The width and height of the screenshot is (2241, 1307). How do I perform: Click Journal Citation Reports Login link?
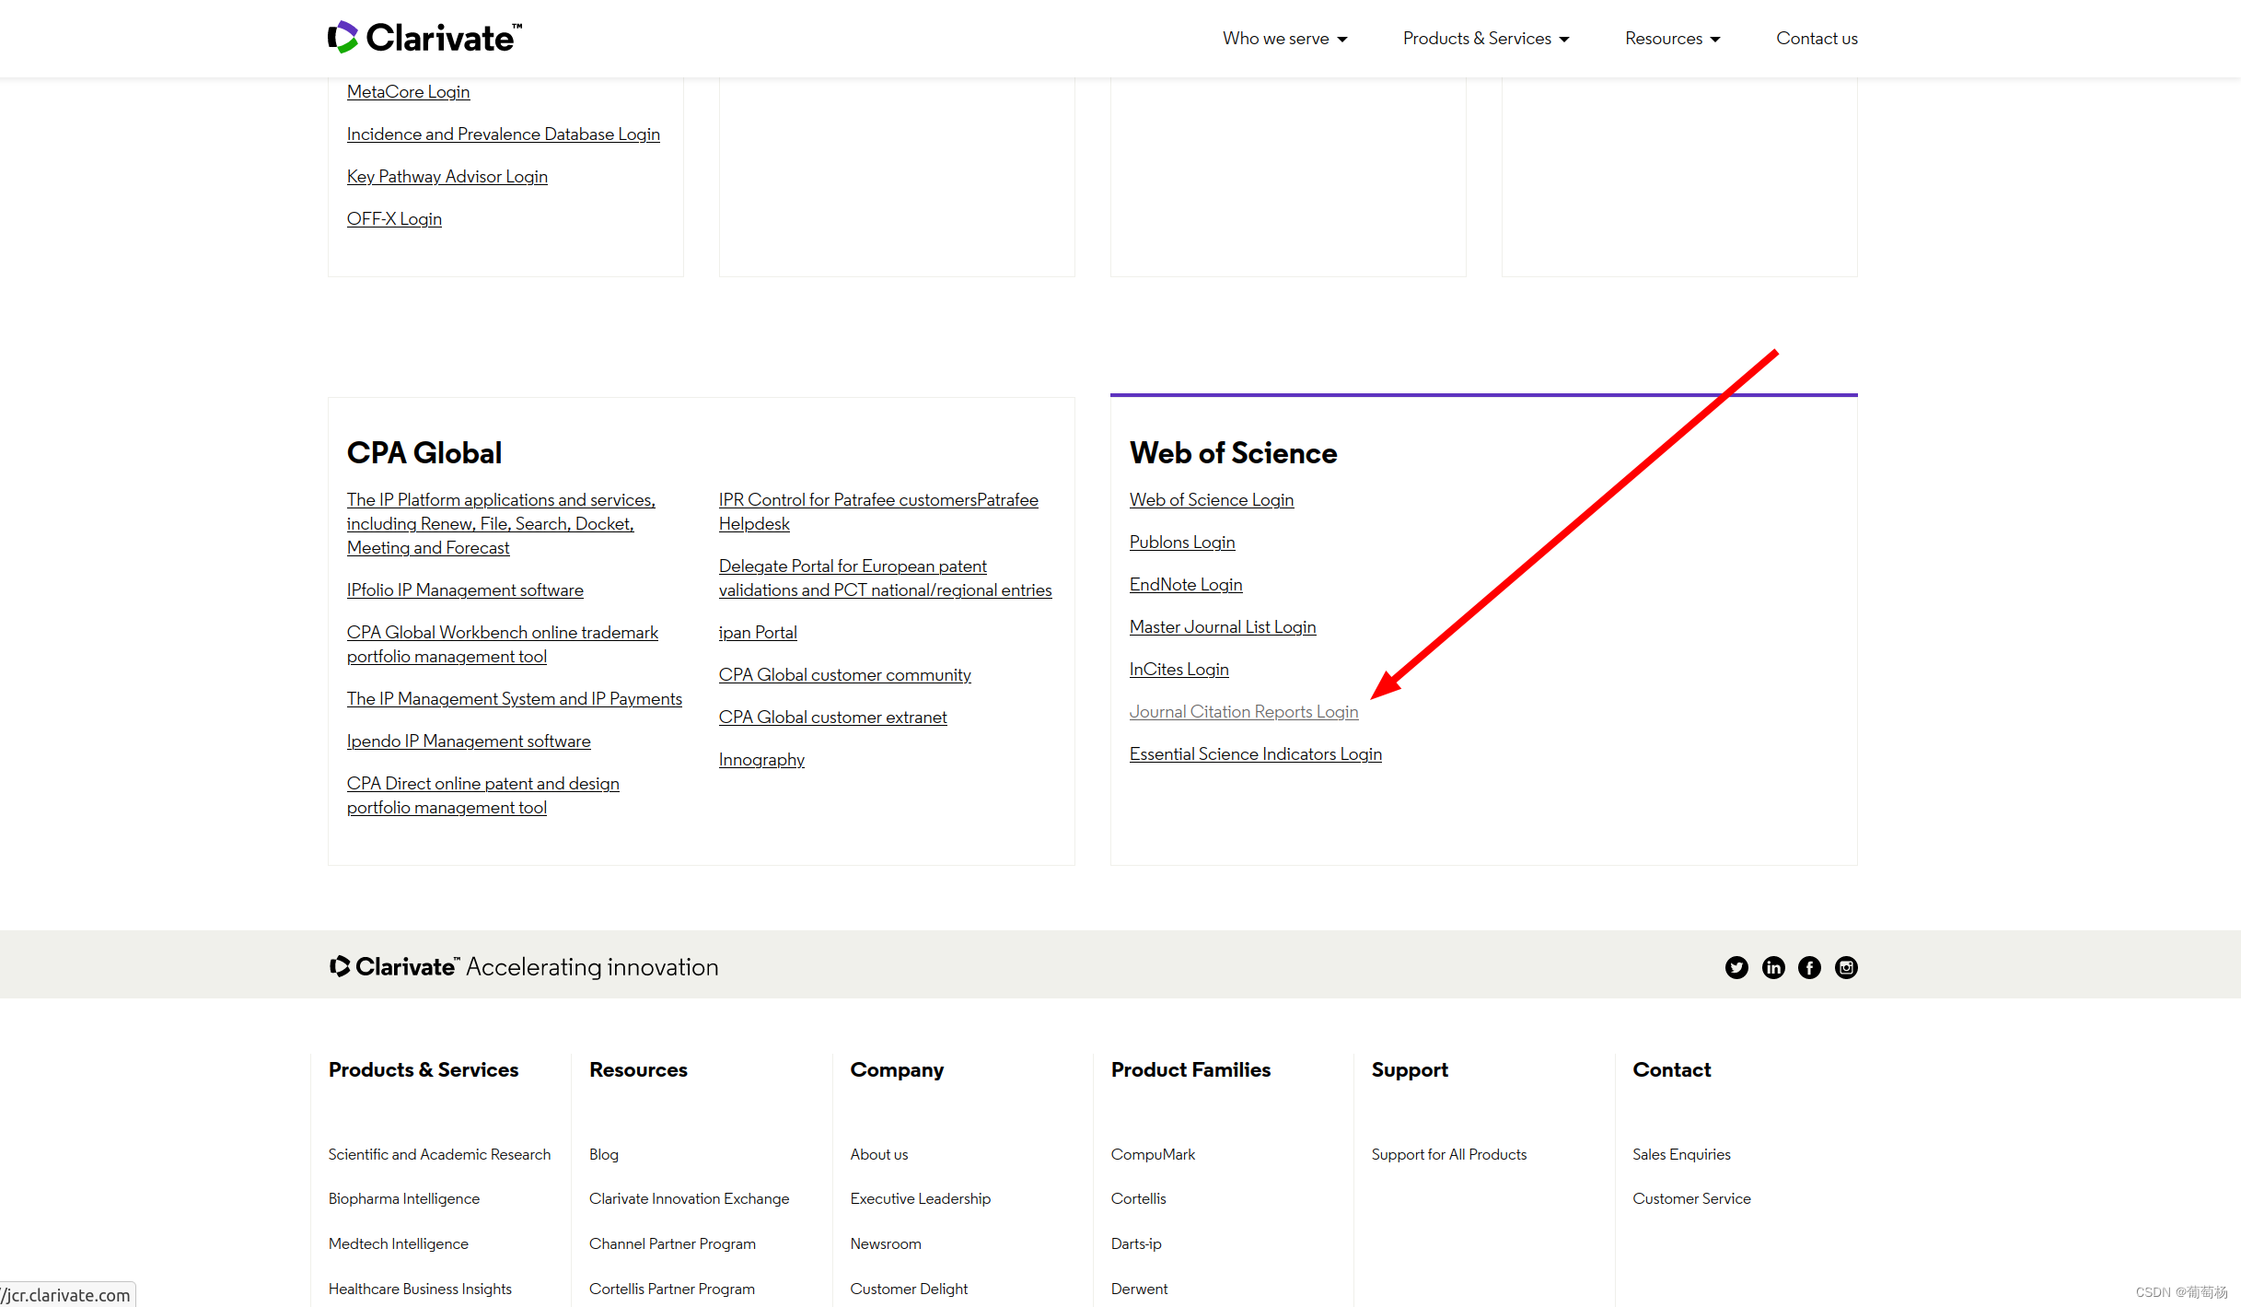[1243, 712]
